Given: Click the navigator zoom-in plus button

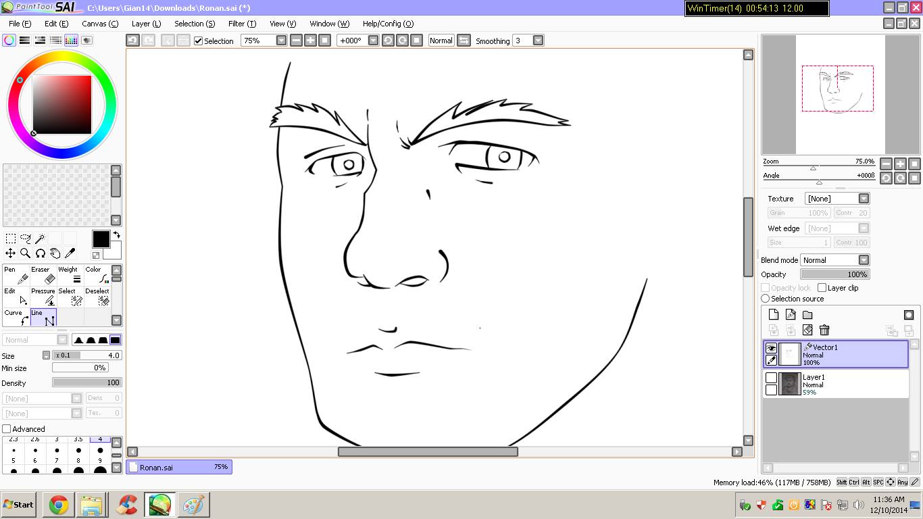Looking at the screenshot, I should [x=900, y=164].
